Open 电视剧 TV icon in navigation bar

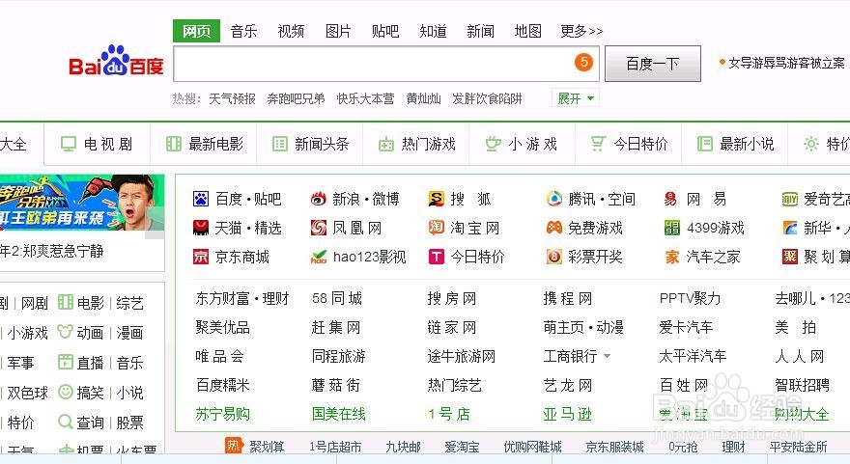[69, 144]
